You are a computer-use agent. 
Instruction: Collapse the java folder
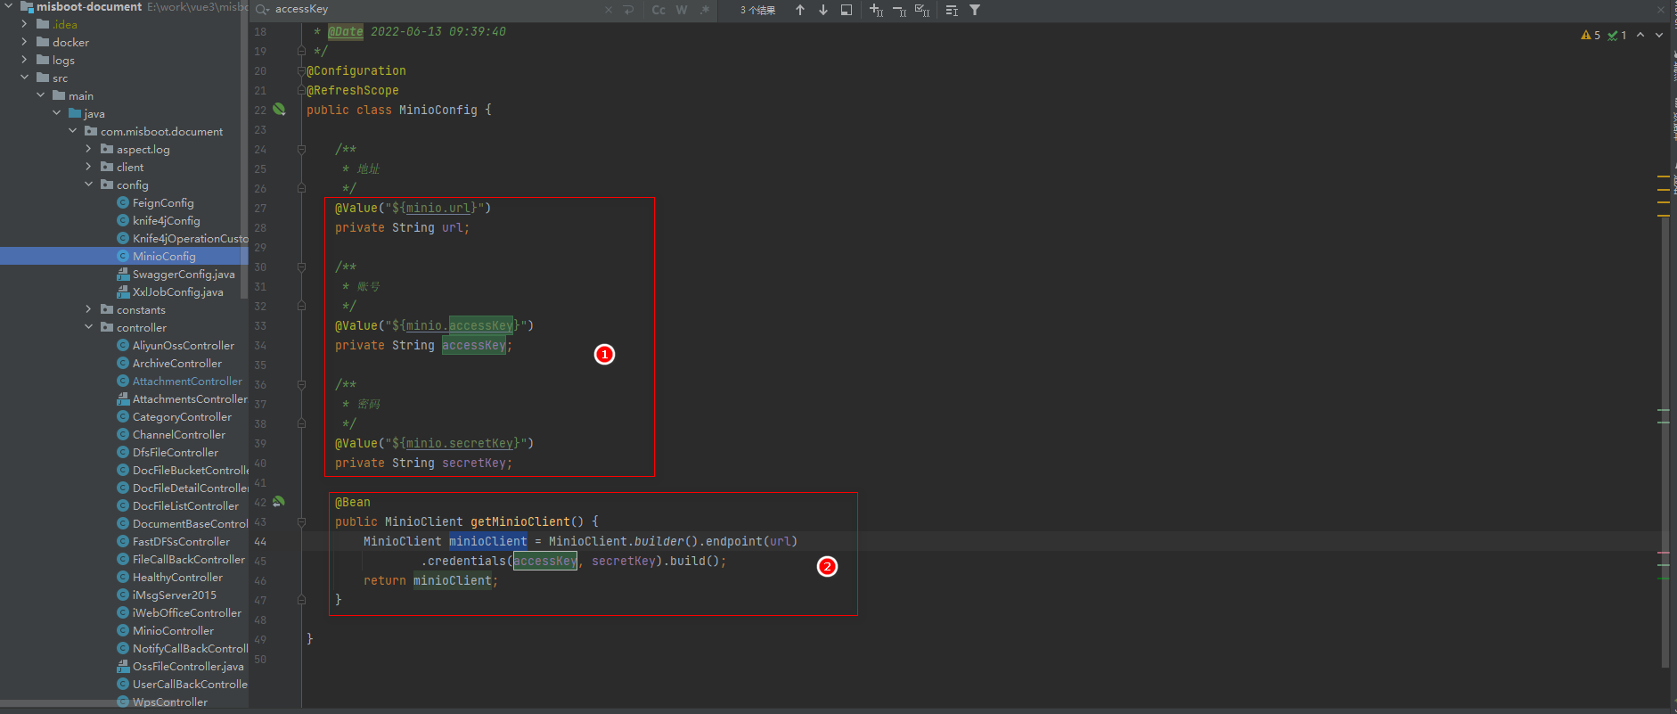tap(56, 113)
